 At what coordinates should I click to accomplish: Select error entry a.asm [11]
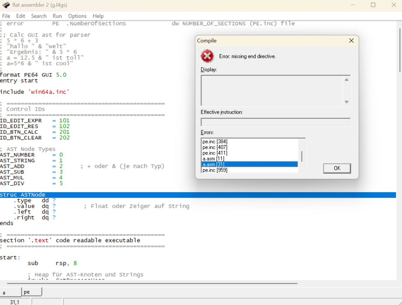point(213,159)
